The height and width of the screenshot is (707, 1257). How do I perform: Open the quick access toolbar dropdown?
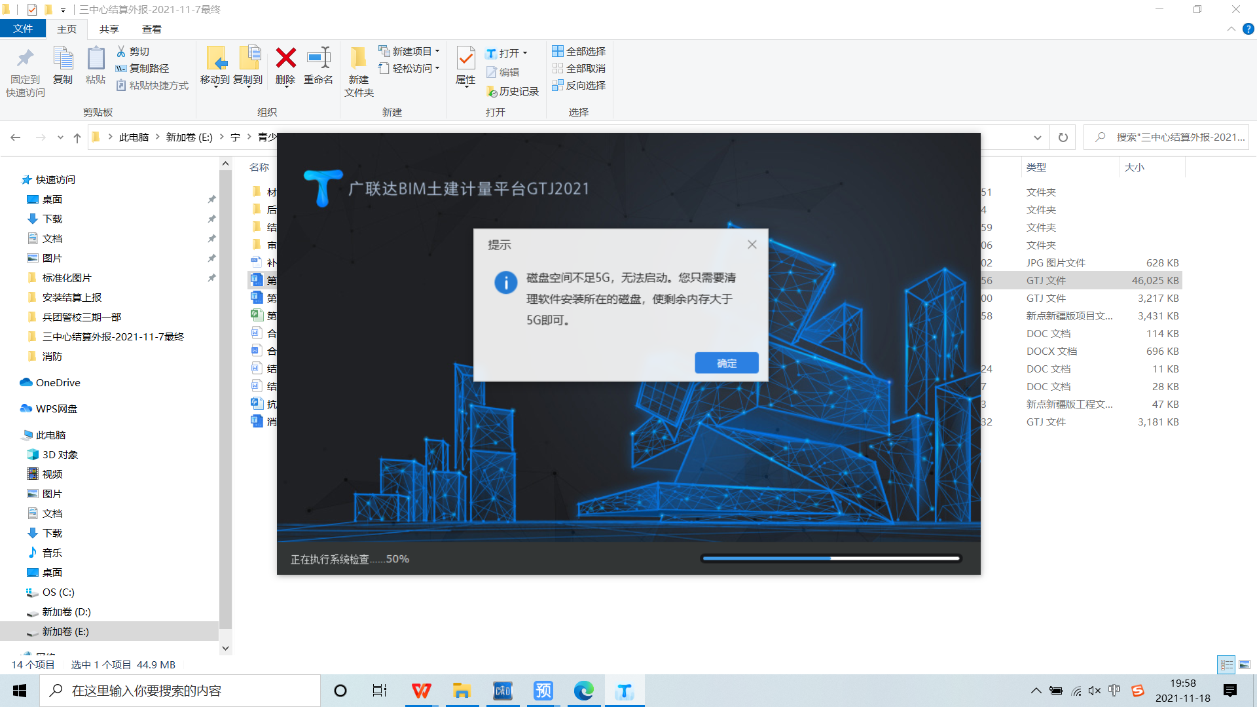(x=63, y=10)
